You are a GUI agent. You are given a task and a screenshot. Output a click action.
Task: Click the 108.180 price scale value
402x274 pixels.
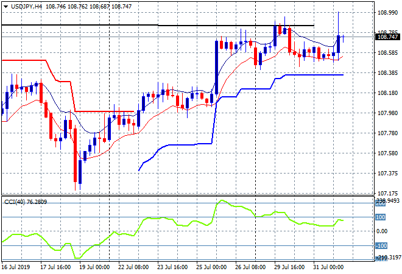click(x=387, y=93)
